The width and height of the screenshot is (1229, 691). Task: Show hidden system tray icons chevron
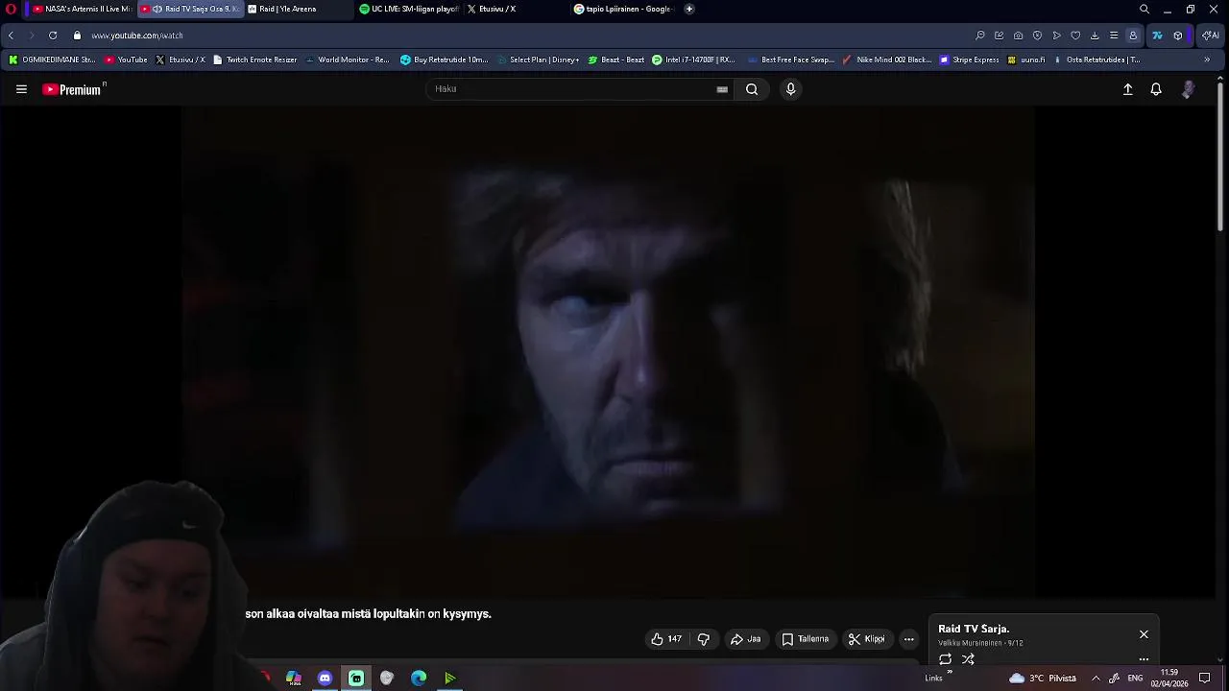pos(1096,679)
